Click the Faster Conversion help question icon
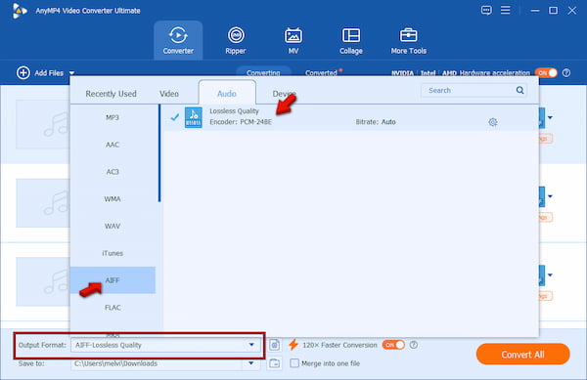 [x=413, y=345]
